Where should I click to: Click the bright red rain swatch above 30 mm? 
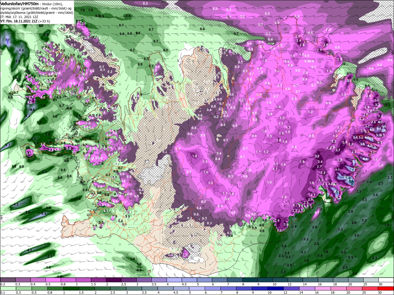[386, 289]
